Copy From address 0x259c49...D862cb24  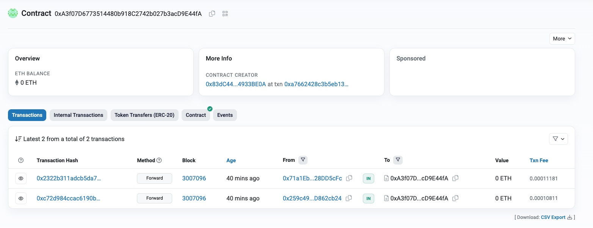349,198
